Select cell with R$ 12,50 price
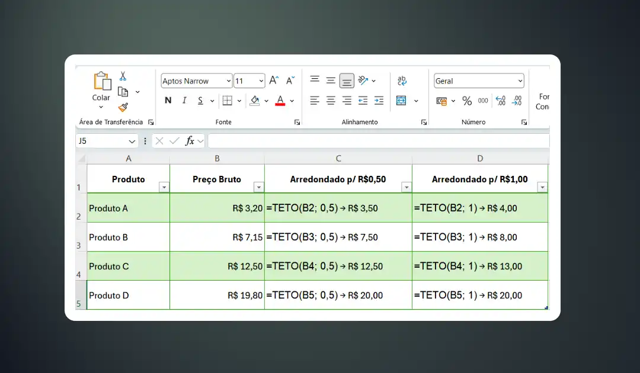Viewport: 640px width, 373px height. [217, 266]
